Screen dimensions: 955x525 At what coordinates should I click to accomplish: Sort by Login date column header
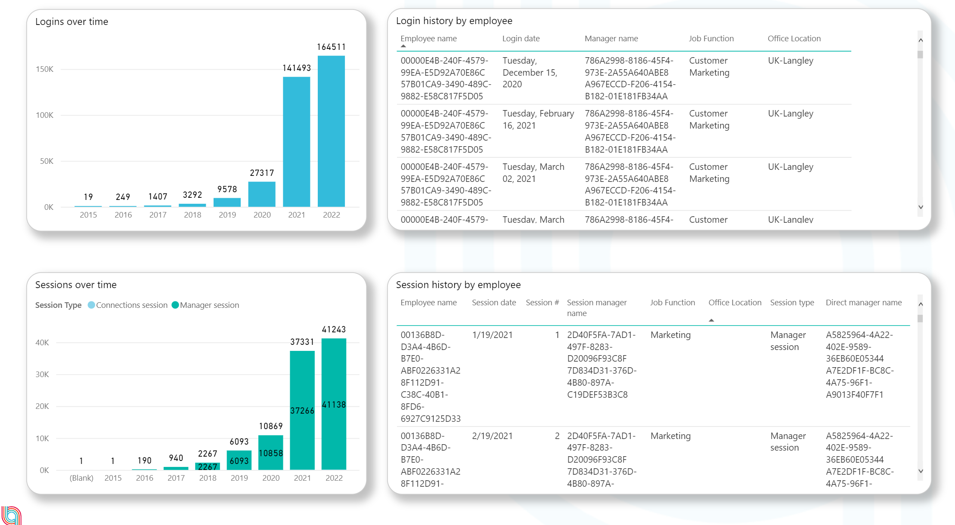pos(521,38)
